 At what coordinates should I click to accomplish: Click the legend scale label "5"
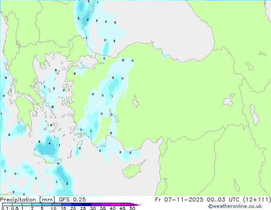pos(42,208)
